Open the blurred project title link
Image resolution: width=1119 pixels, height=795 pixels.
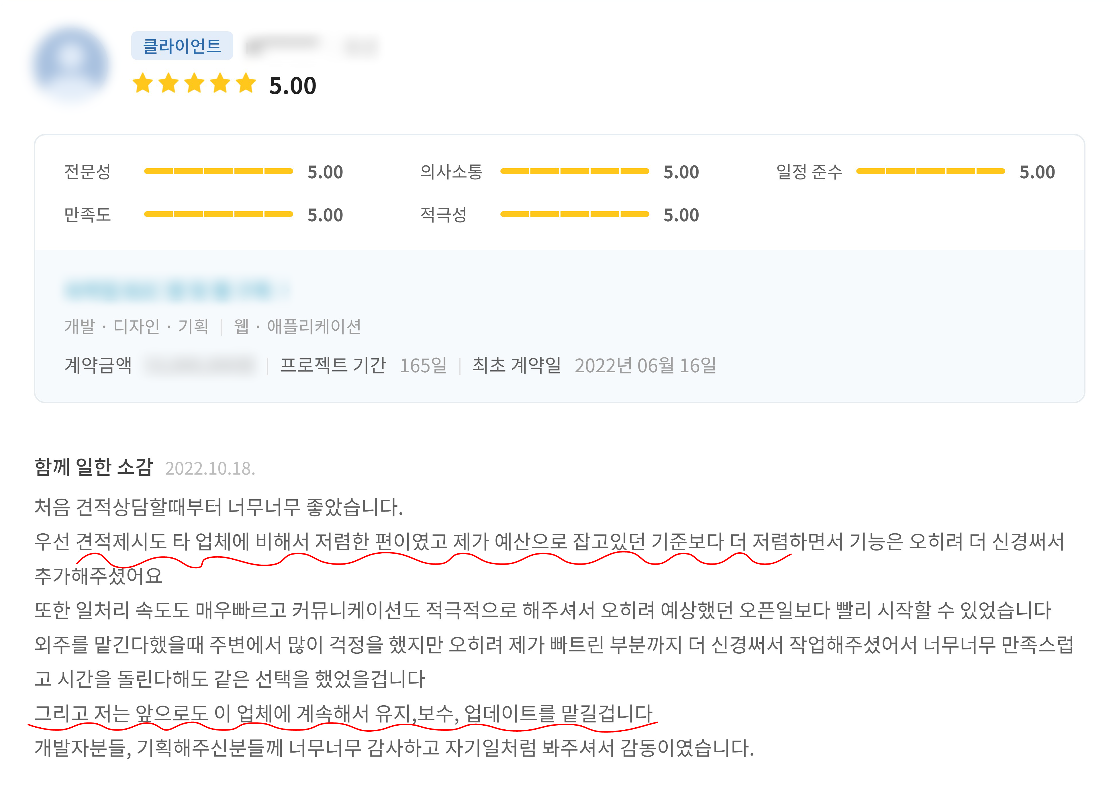[176, 290]
